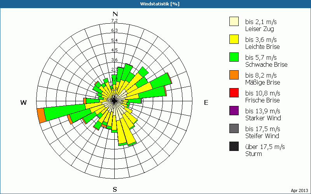Click the long yellow bar pointing south-southeast
Screen dimensions: 311x194
click(128, 131)
